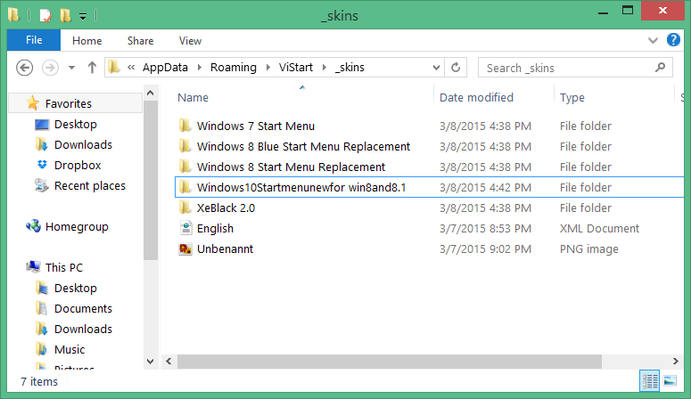Open the File menu
The height and width of the screenshot is (399, 691).
tap(34, 40)
